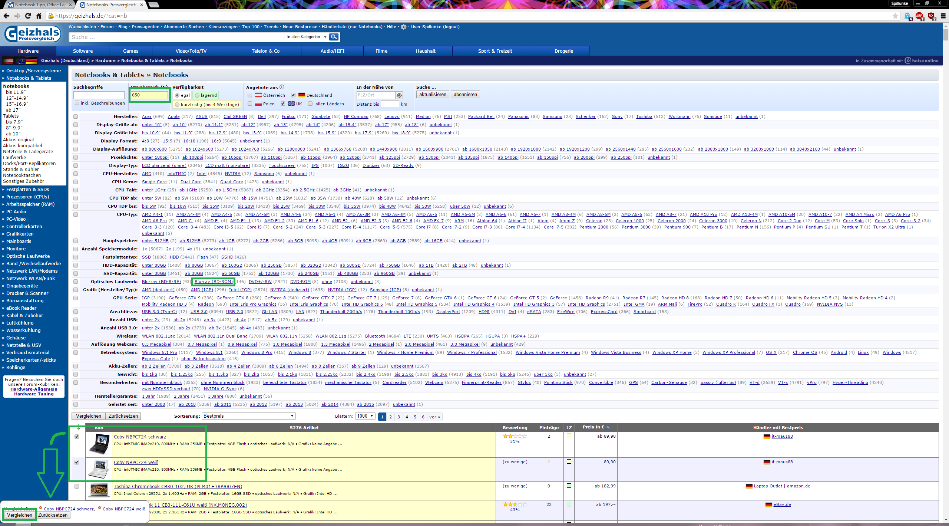The image size is (949, 526).
Task: Open the uBlock Origin extension
Action: [931, 16]
